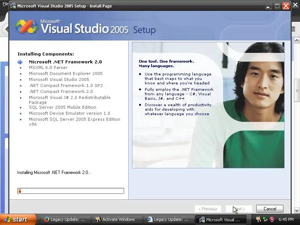Click the Visual Studio logo icon in banner
300x225 pixels.
(26, 27)
